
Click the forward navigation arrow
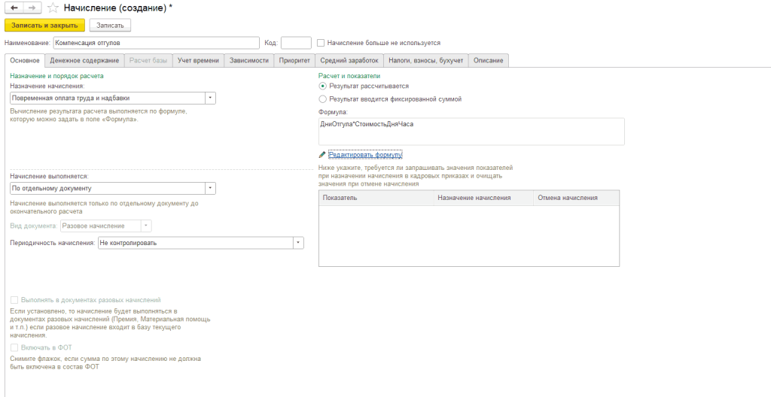(32, 8)
